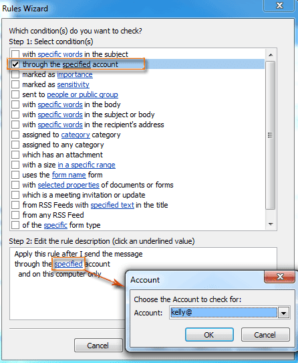Click the 'specific' link in form type condition
Viewport: 298px width, 363px height.
tap(55, 225)
